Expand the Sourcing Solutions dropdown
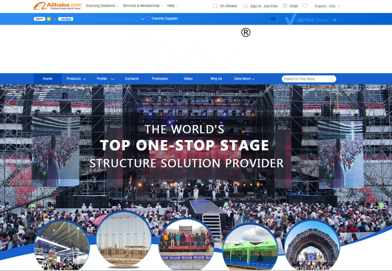This screenshot has width=392, height=271. tap(102, 6)
